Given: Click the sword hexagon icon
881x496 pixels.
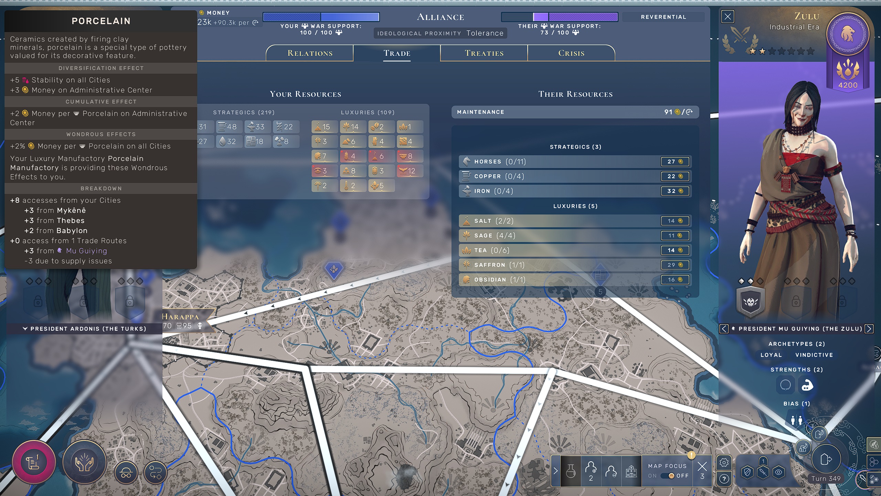Looking at the screenshot, I should click(x=763, y=472).
